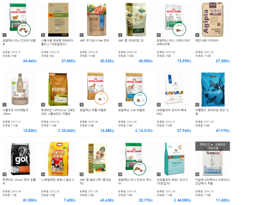Expand 판매조건 + on product 18 overlay
This screenshot has height=205, width=266.
pyautogui.click(x=206, y=144)
